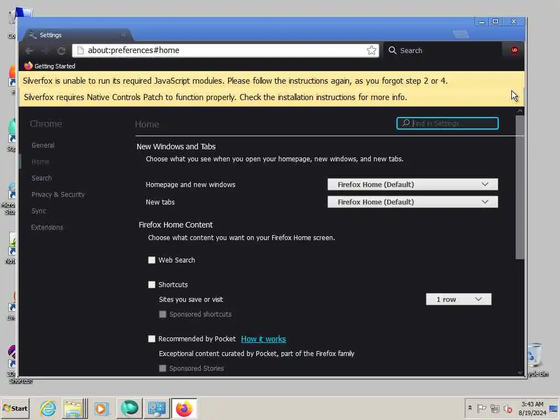The image size is (560, 420).
Task: Toggle the Shortcuts checkbox
Action: 152,284
